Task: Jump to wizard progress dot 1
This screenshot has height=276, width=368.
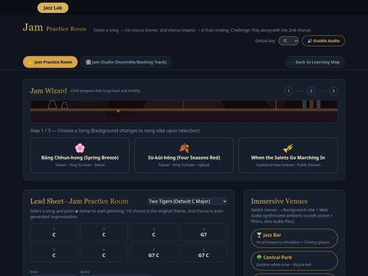Action: (288, 91)
